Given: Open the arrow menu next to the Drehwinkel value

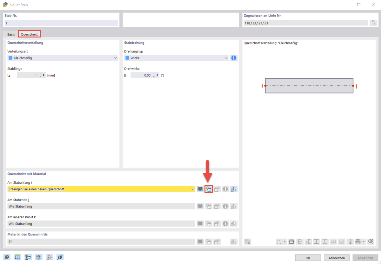Looking at the screenshot, I should coord(158,75).
